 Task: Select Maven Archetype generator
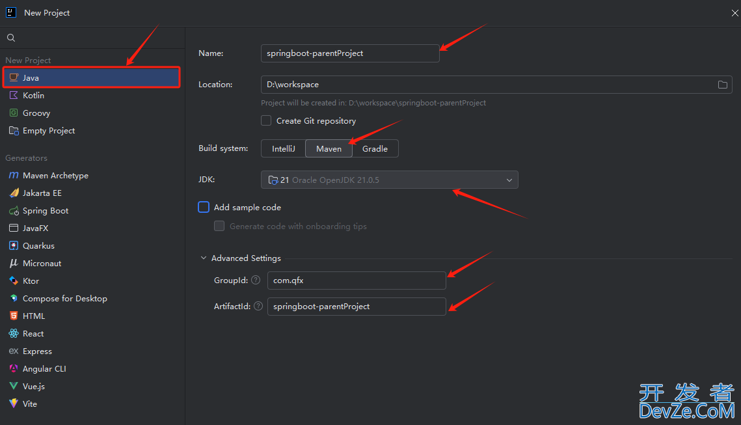point(91,175)
